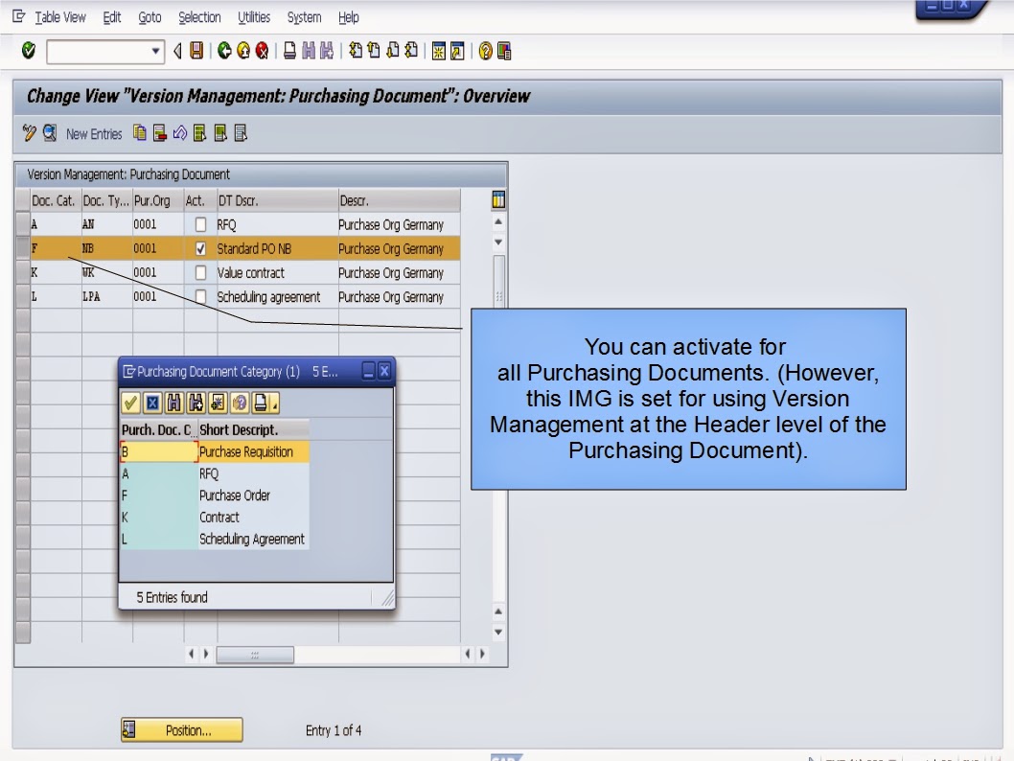
Task: Click the Copy As icon next to New Entries
Action: 139,133
